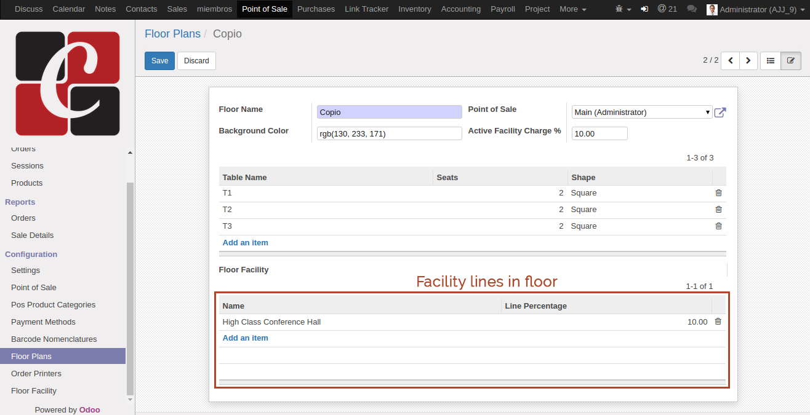Sort facility lines by Line Percentage header
810x415 pixels.
pos(606,306)
